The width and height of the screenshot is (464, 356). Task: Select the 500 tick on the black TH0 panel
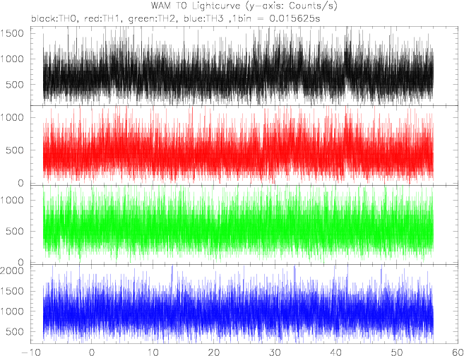(x=15, y=85)
